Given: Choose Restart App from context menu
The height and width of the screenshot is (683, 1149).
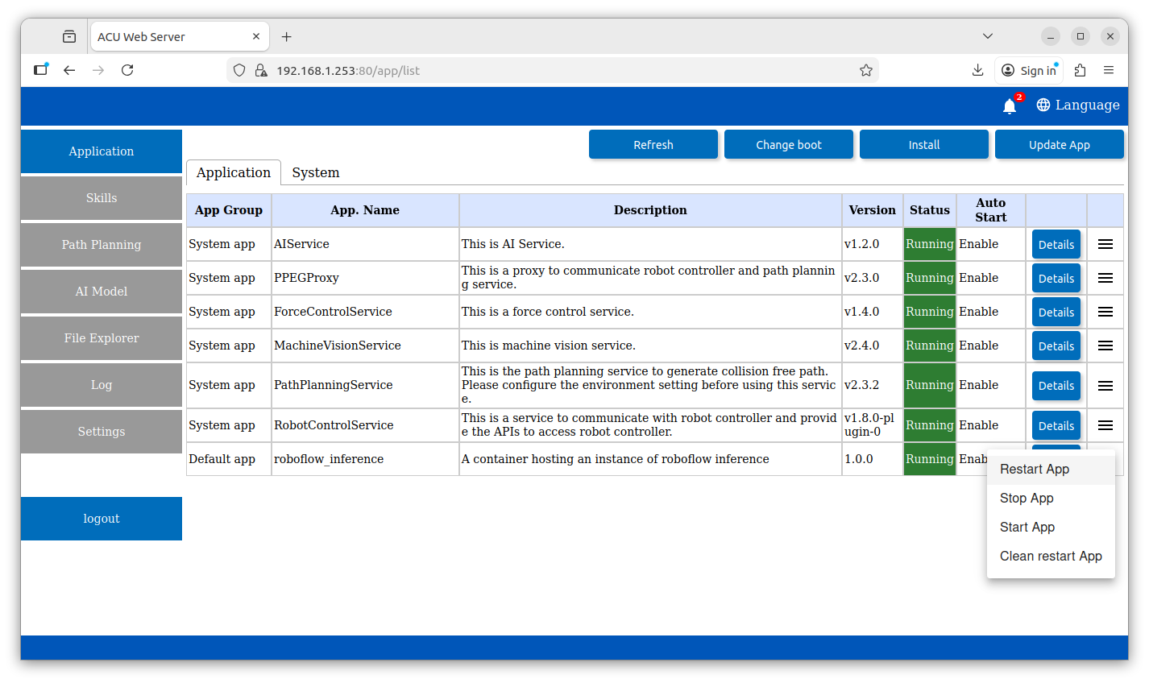Looking at the screenshot, I should (1051, 470).
